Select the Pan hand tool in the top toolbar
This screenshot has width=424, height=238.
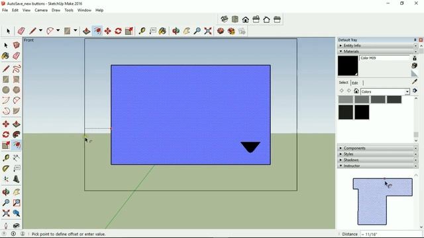pos(187,31)
